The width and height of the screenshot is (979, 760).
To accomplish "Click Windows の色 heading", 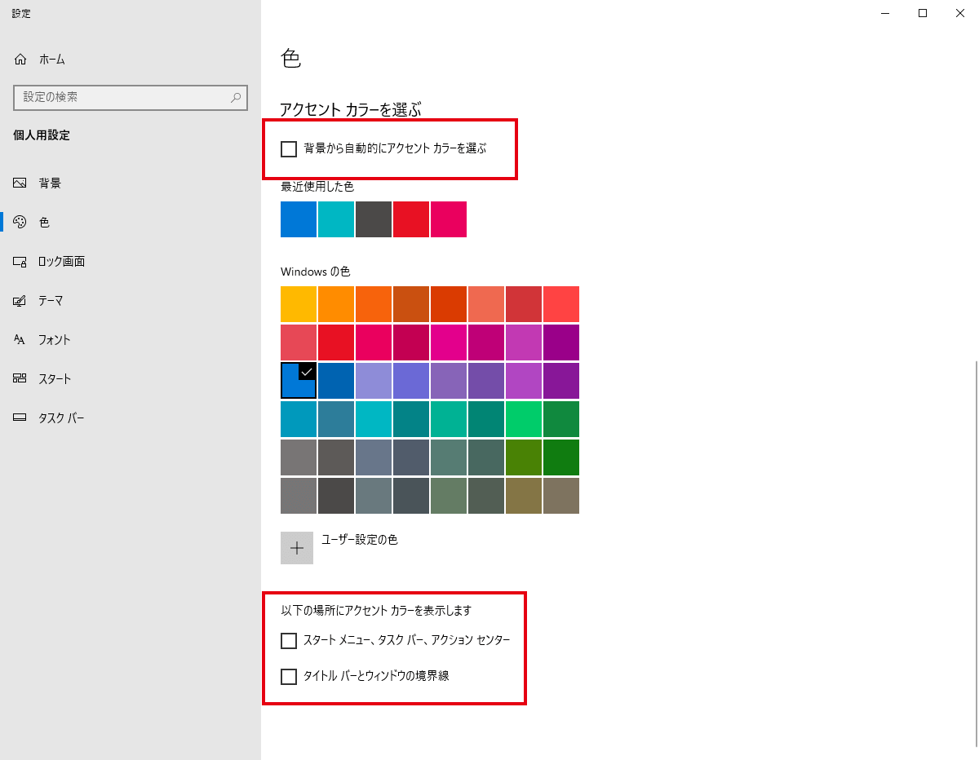I will [x=315, y=271].
